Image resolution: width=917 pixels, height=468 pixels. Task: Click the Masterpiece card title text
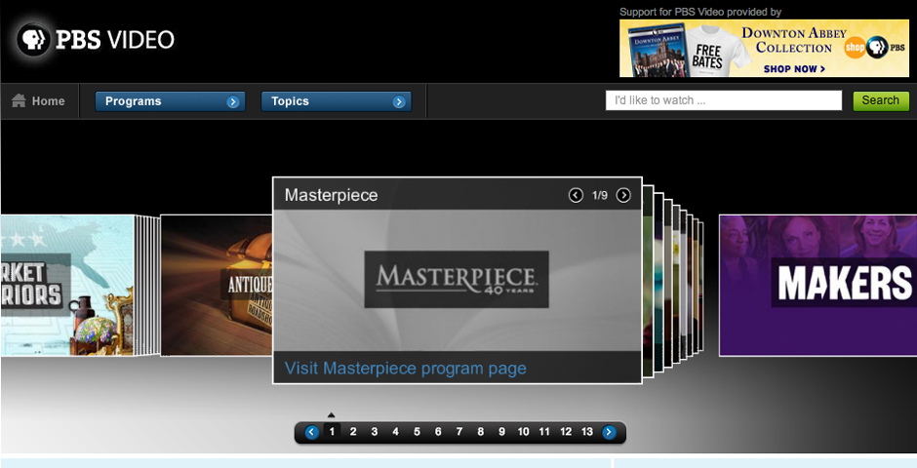[331, 195]
